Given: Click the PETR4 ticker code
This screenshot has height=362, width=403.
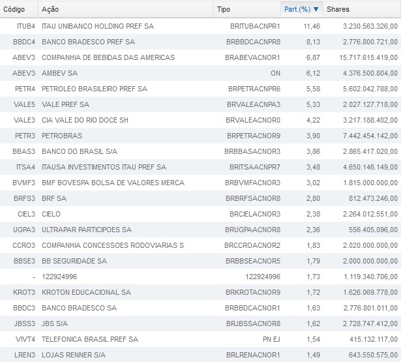Looking at the screenshot, I should tap(25, 89).
